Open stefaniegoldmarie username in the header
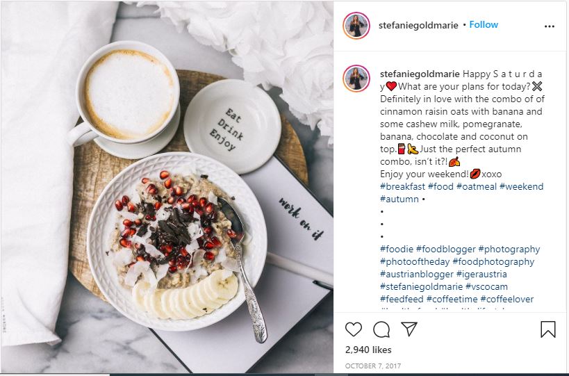This screenshot has width=569, height=376. 418,26
